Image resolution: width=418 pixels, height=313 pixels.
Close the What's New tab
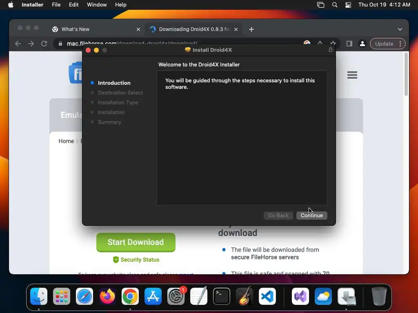click(x=138, y=29)
